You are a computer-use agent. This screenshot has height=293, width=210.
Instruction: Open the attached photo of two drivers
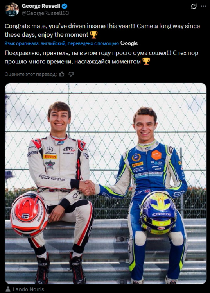tap(106, 184)
